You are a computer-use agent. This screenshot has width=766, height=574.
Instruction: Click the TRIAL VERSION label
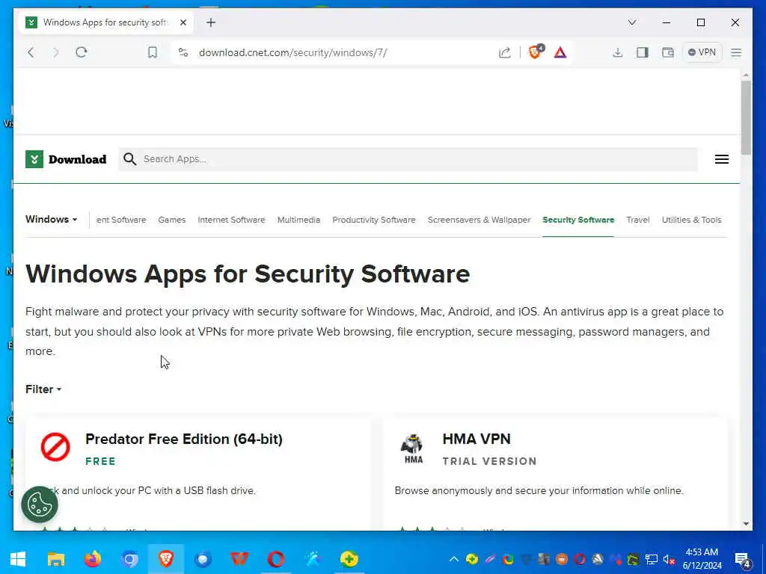coord(489,461)
